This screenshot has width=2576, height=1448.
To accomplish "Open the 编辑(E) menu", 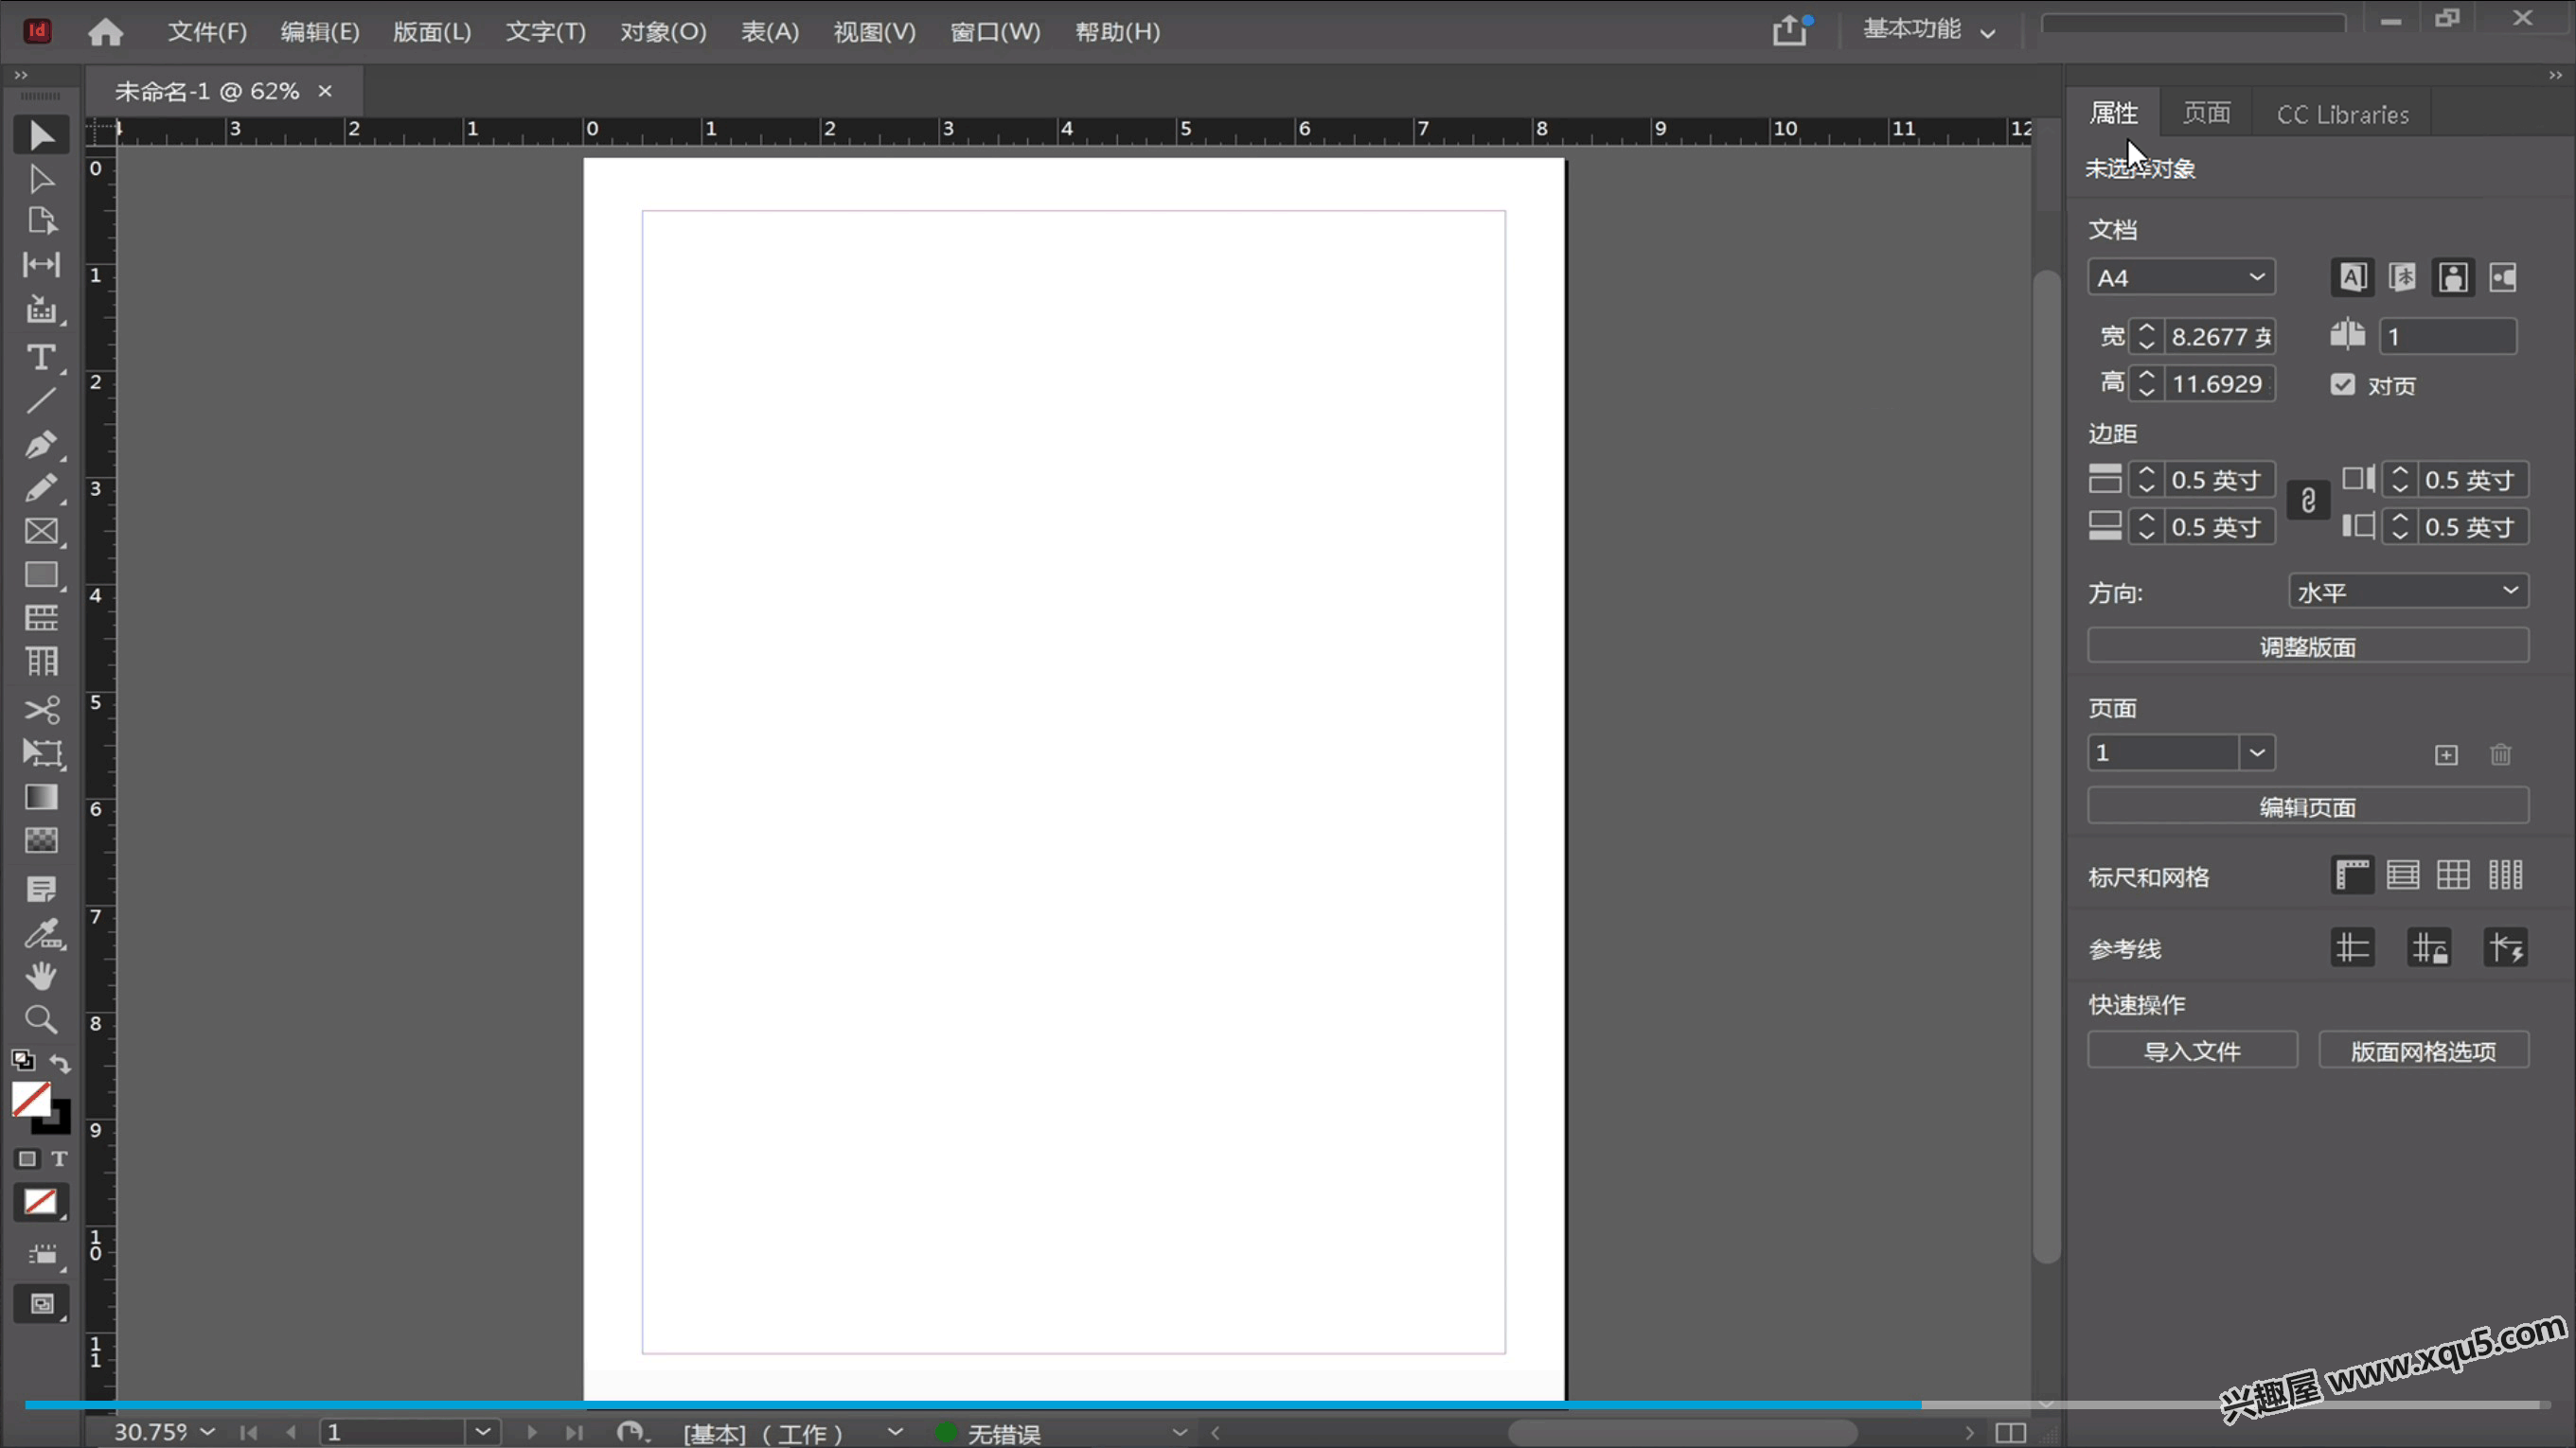I will click(x=320, y=31).
